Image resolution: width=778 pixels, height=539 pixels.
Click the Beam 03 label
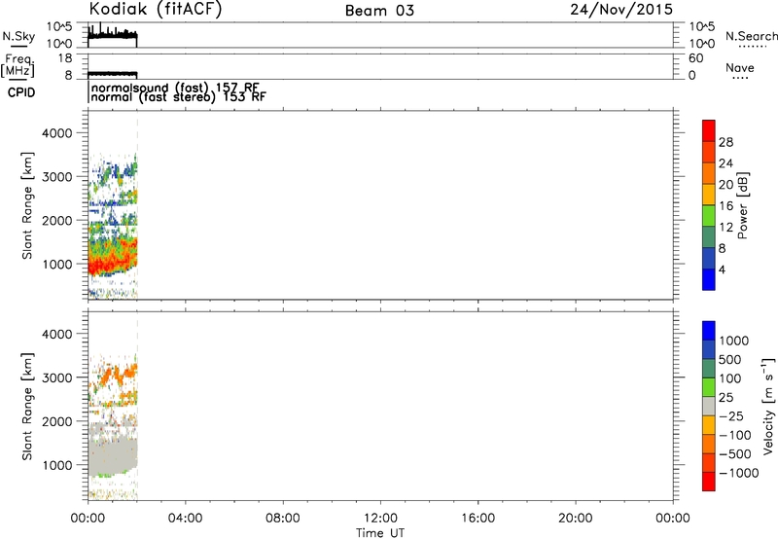(x=379, y=11)
